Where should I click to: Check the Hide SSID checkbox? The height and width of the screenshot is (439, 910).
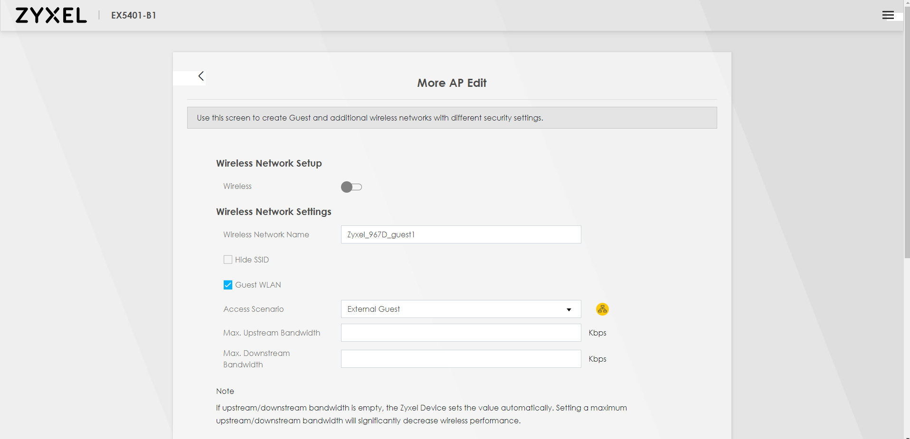pyautogui.click(x=228, y=260)
